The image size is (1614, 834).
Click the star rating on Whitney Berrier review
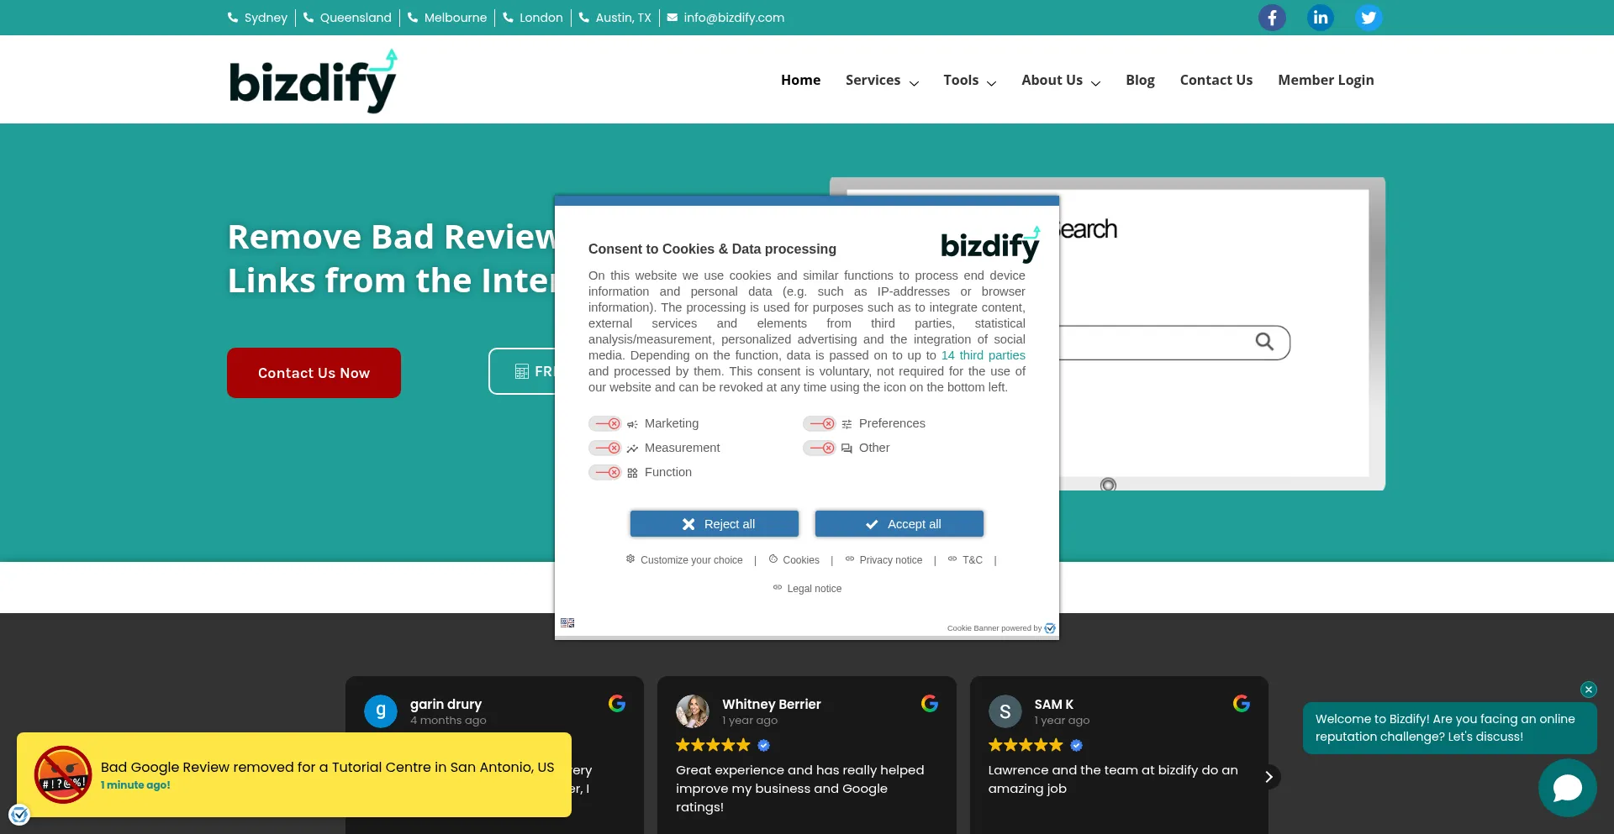[713, 745]
